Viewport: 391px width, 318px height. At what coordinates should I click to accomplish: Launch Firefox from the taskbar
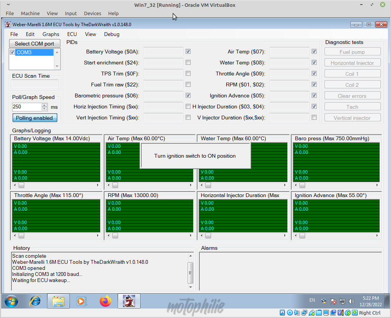105,301
